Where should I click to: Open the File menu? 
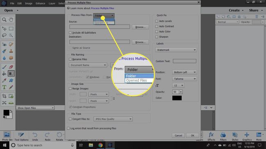coord(12,3)
